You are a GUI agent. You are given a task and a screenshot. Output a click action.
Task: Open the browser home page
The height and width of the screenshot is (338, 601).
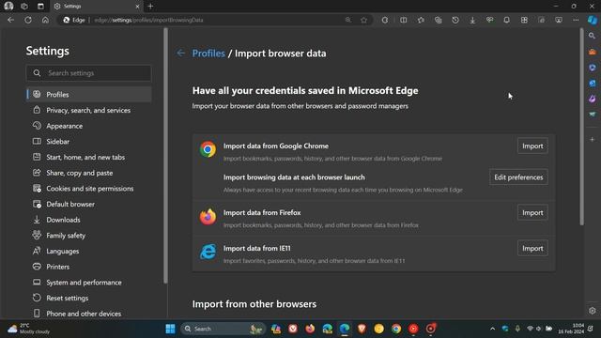coord(45,20)
